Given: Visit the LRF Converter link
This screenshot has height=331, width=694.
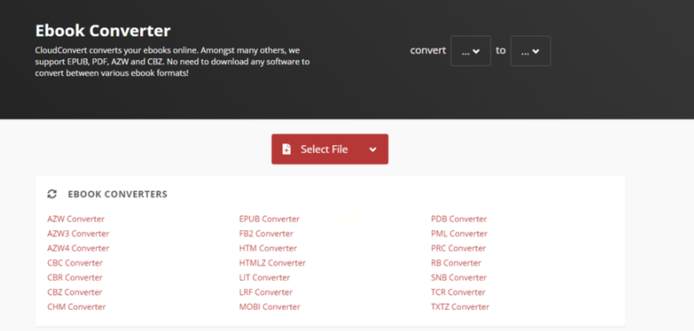Looking at the screenshot, I should coord(266,292).
